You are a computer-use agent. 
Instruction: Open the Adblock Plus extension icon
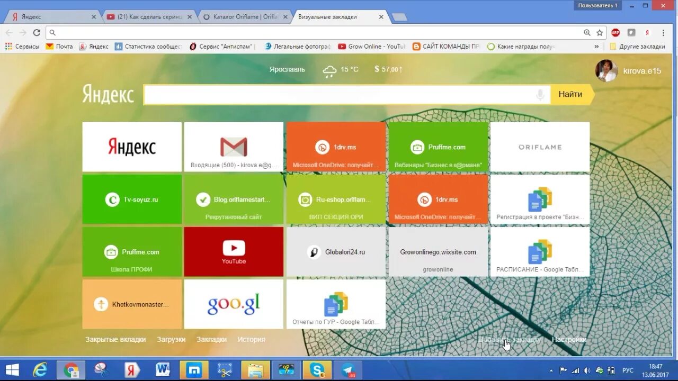tap(615, 32)
